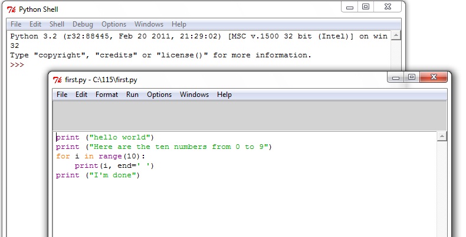This screenshot has width=466, height=237.
Task: Minimize the Python Shell window
Action: point(350,7)
